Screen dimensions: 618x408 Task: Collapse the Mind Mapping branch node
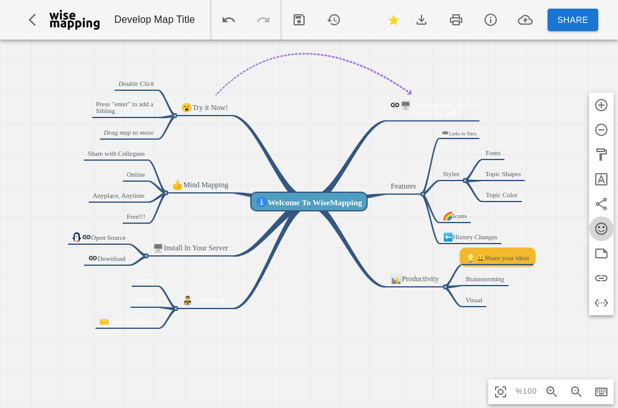click(x=166, y=193)
